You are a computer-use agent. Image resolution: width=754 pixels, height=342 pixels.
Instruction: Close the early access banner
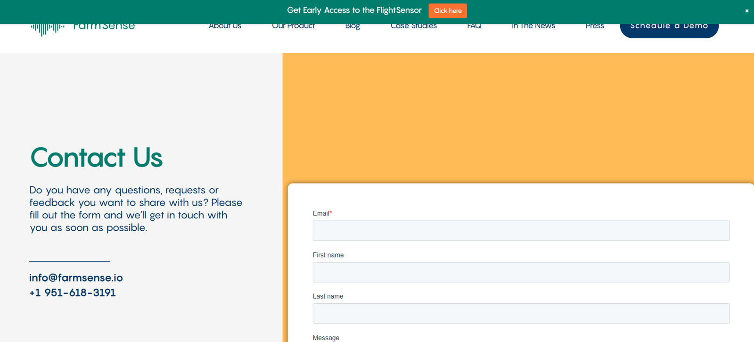[746, 10]
